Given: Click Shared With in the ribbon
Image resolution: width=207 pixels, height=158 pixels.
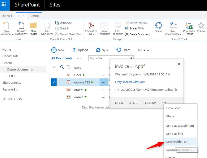Looking at the screenshot, I should pyautogui.click(x=134, y=28).
